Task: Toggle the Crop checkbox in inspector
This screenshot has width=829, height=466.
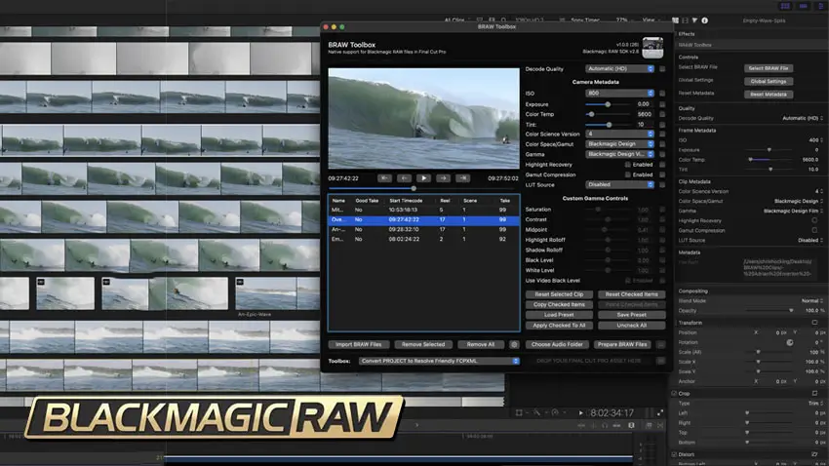Action: coord(674,394)
